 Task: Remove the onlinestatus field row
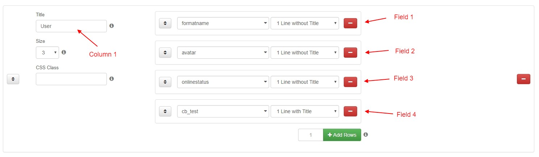(x=350, y=82)
